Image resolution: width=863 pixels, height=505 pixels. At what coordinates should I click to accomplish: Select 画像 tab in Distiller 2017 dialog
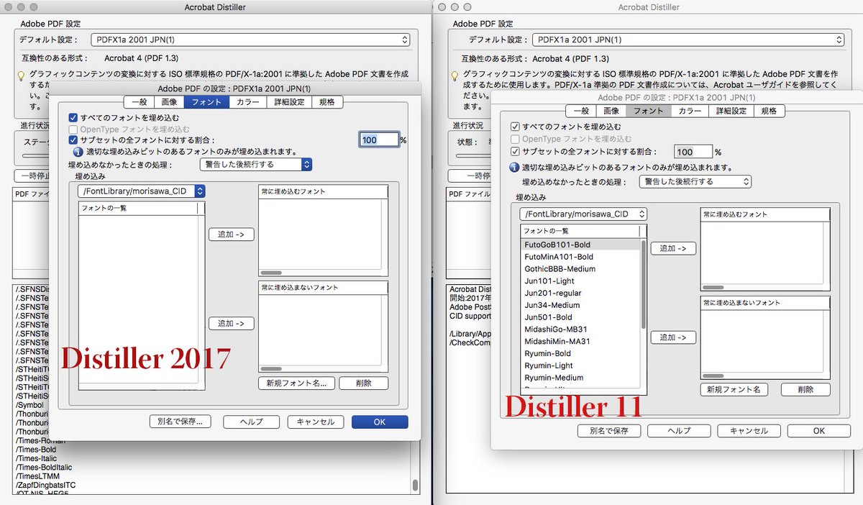170,102
